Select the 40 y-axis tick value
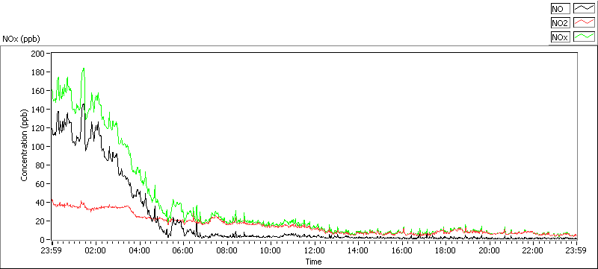This screenshot has width=598, height=269. (x=41, y=202)
